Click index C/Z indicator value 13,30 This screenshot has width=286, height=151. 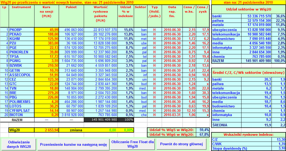pyautogui.click(x=279, y=139)
